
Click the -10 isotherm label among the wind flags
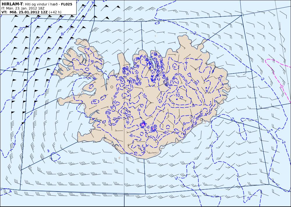pyautogui.click(x=20, y=29)
